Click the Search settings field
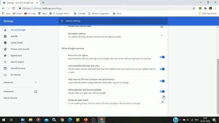The image size is (219, 123). coord(113,21)
